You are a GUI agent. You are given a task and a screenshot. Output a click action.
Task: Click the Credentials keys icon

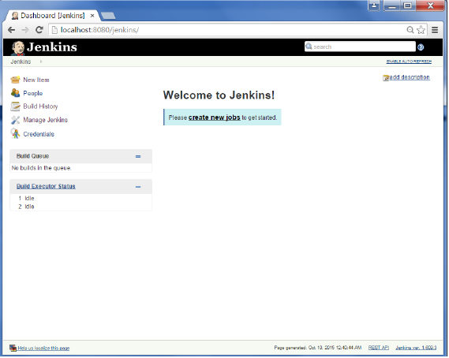pyautogui.click(x=15, y=133)
